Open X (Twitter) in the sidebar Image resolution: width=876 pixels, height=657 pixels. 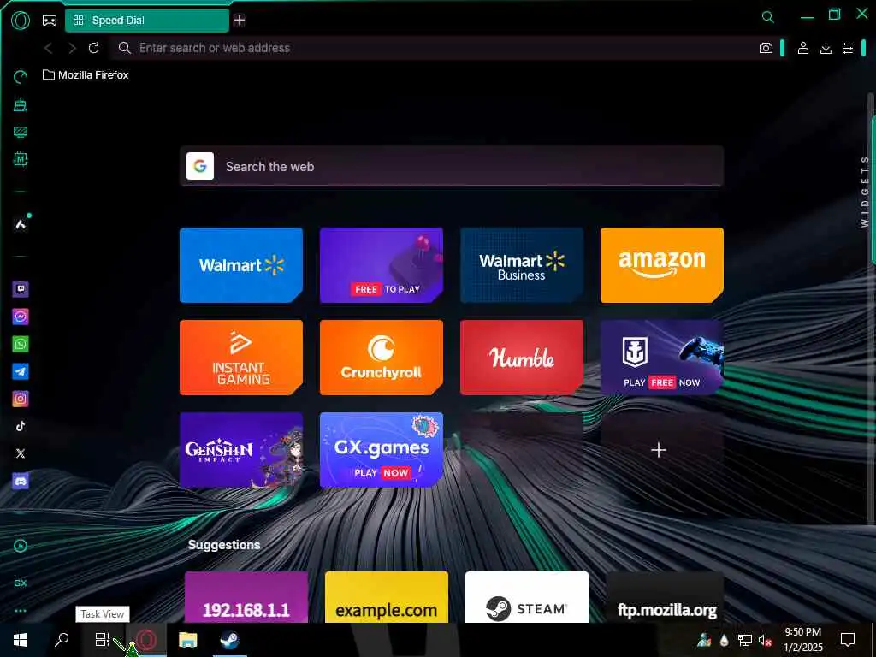[21, 453]
